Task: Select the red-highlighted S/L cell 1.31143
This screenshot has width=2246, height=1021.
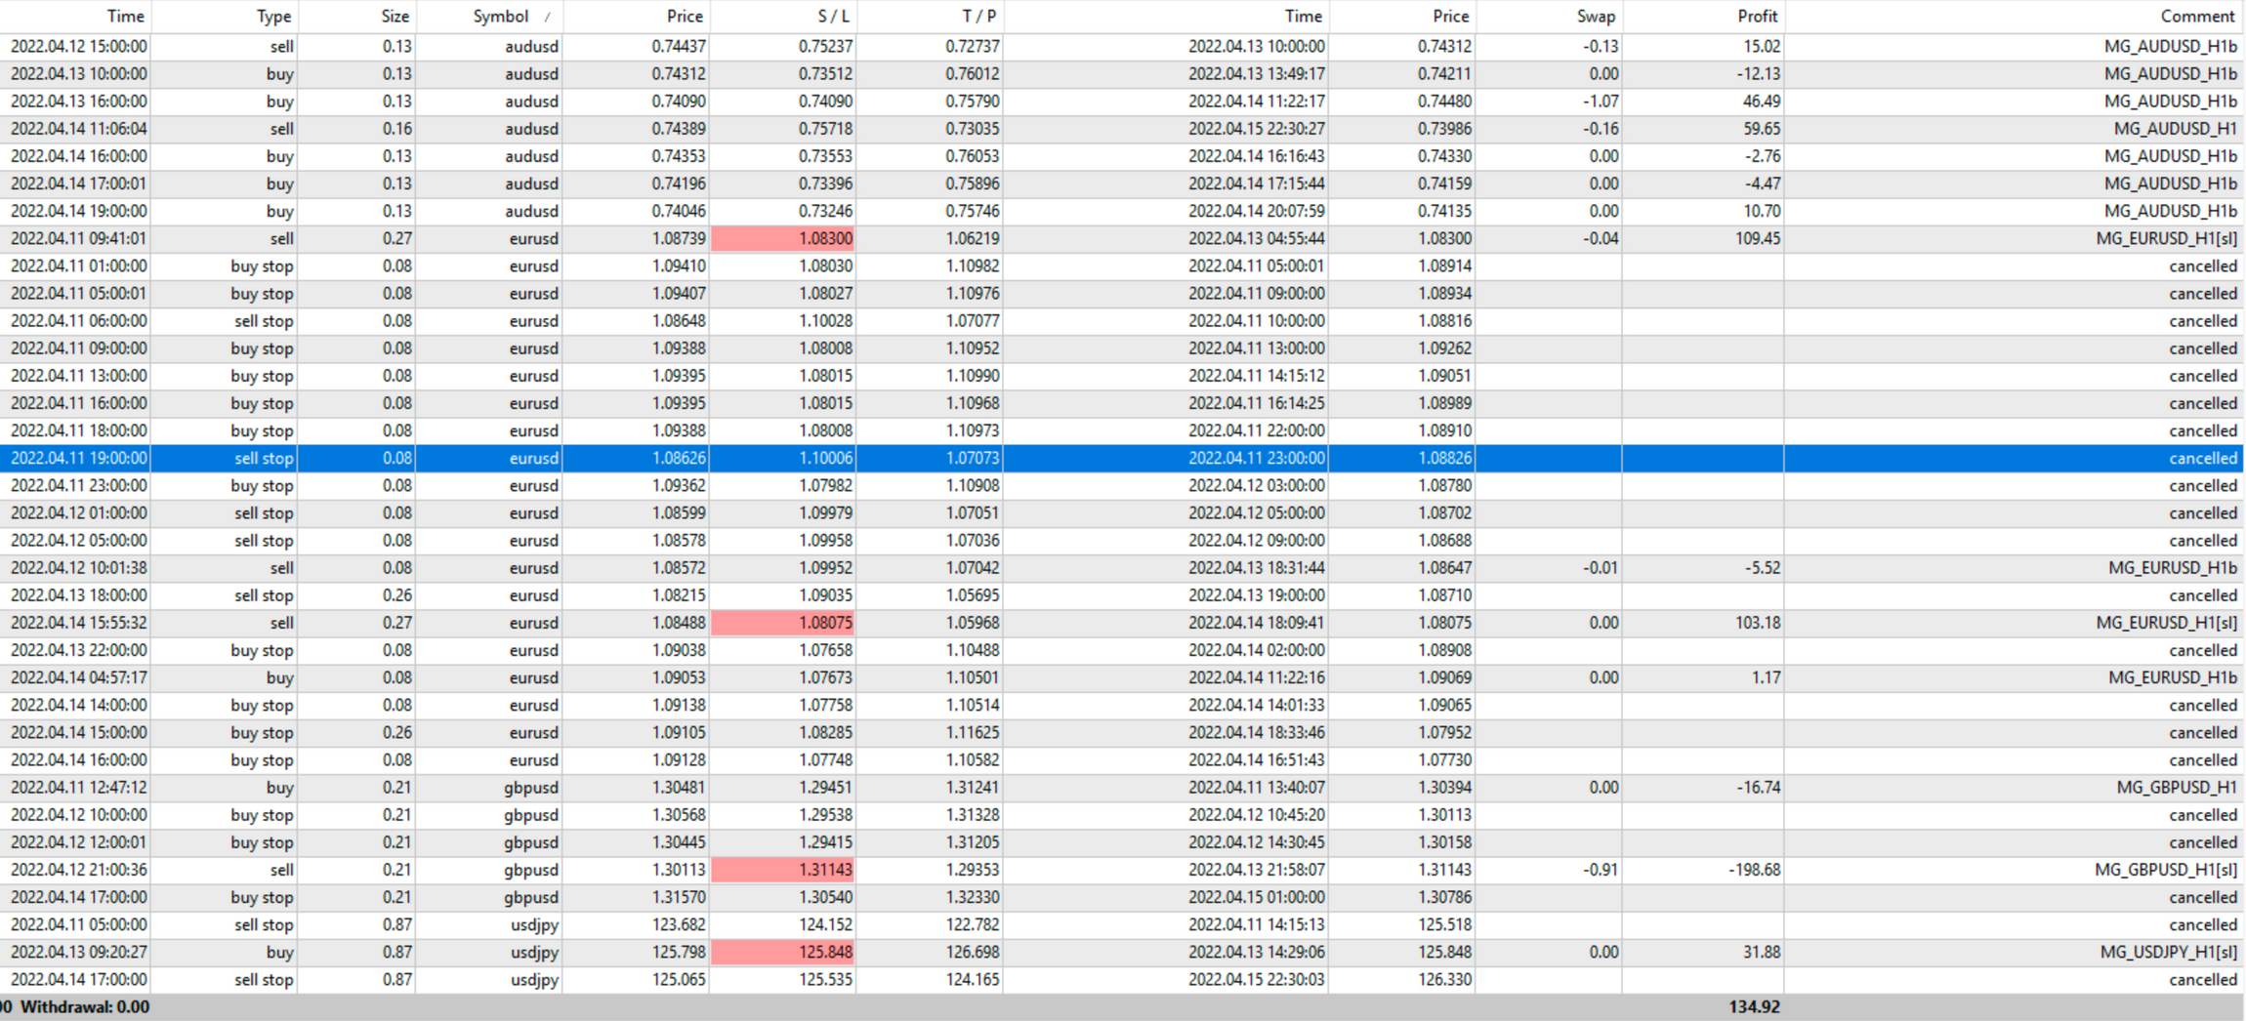Action: click(x=783, y=870)
